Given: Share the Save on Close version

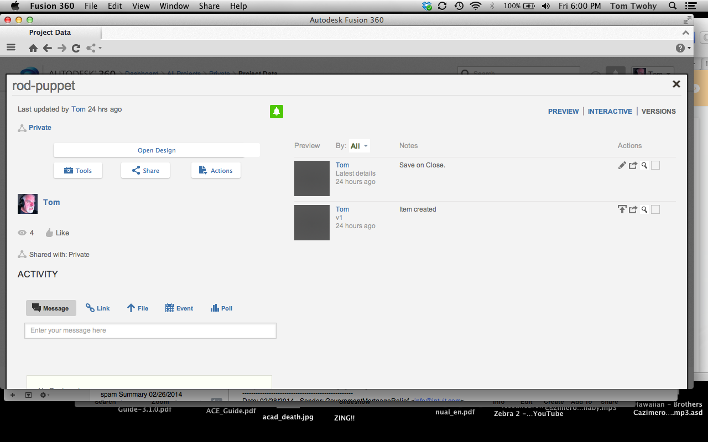Looking at the screenshot, I should pos(633,165).
